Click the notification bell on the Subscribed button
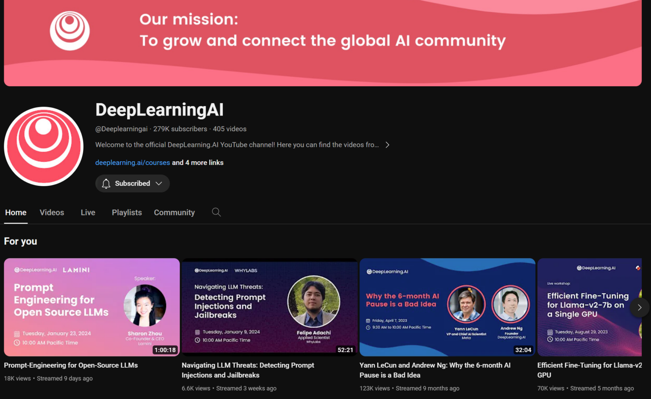This screenshot has height=399, width=651. tap(106, 183)
